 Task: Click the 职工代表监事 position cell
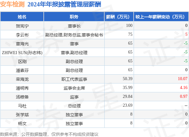pos(74,79)
